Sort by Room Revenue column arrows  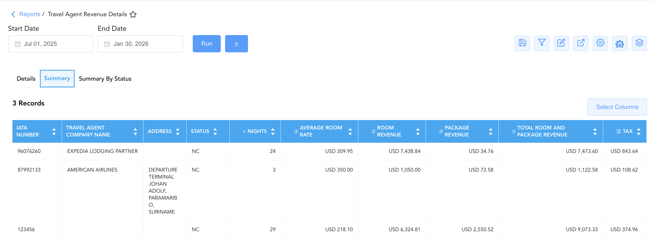(418, 131)
